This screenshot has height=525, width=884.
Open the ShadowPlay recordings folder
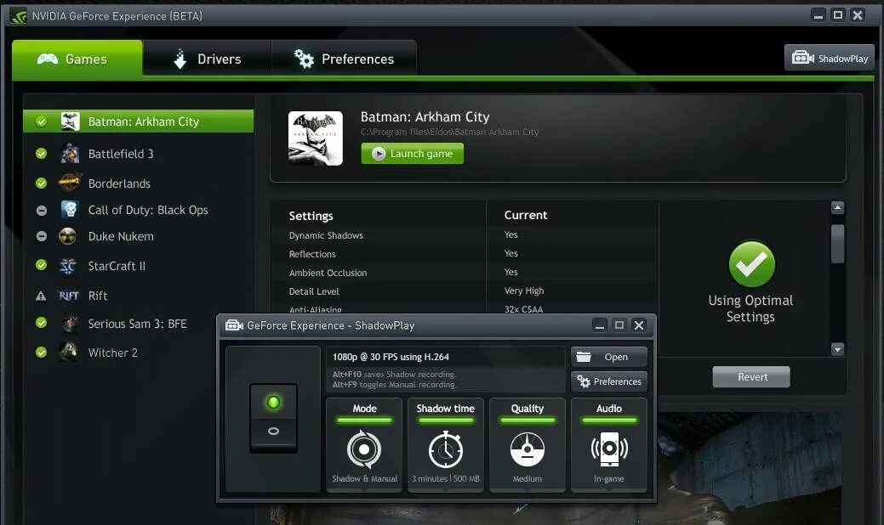coord(609,357)
